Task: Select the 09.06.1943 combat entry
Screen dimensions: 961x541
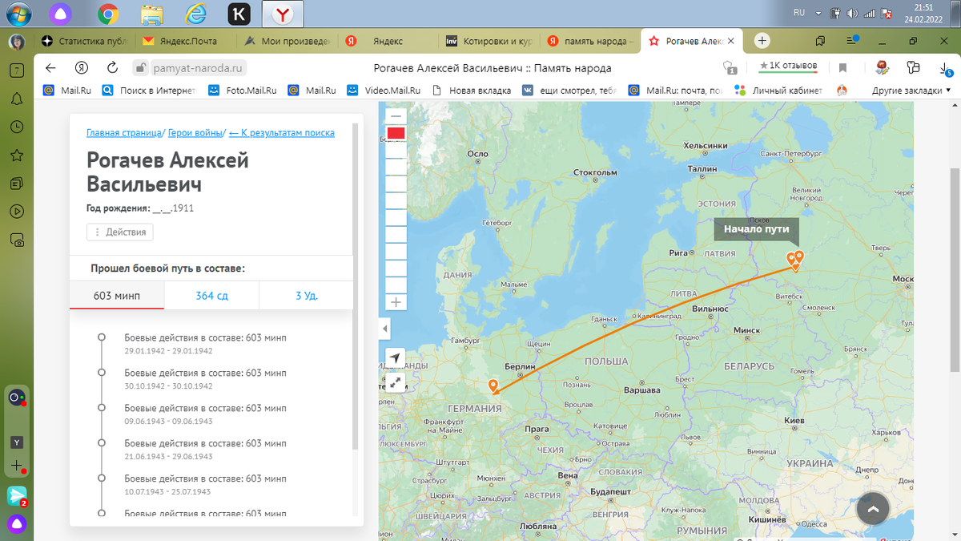Action: click(x=205, y=414)
